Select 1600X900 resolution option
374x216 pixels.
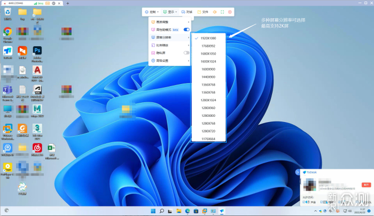point(209,69)
